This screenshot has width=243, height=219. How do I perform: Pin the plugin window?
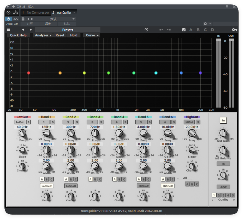227,7
